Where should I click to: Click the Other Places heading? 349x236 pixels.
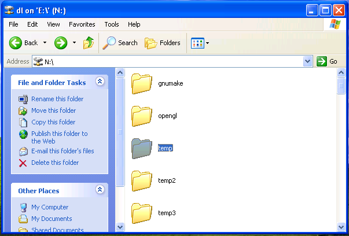[x=39, y=191]
